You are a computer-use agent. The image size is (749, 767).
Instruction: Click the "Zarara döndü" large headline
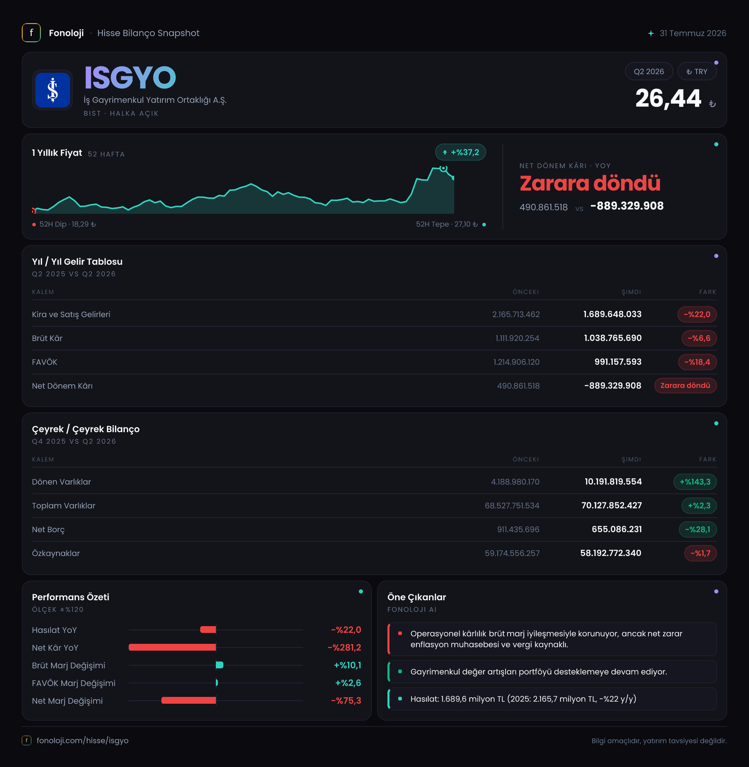coord(590,183)
